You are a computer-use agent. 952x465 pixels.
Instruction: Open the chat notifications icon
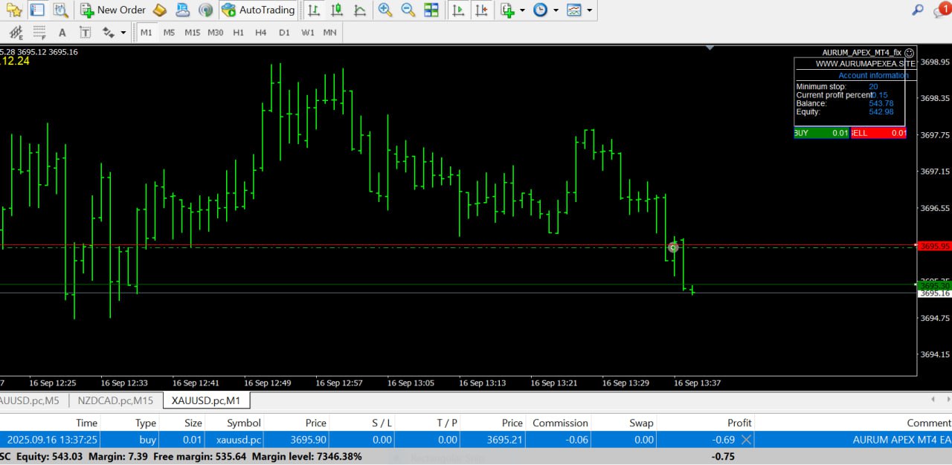pos(940,10)
